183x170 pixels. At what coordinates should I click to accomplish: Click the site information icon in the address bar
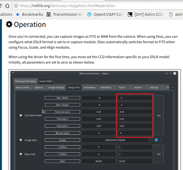pyautogui.click(x=16, y=6)
